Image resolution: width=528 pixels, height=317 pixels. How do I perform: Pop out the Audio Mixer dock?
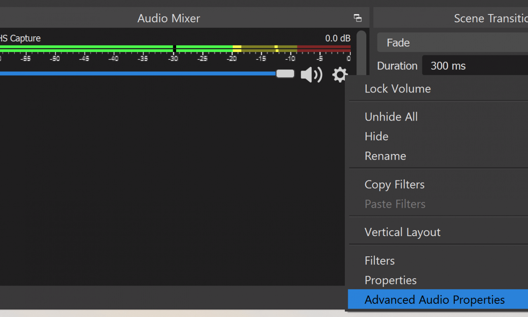click(x=358, y=18)
